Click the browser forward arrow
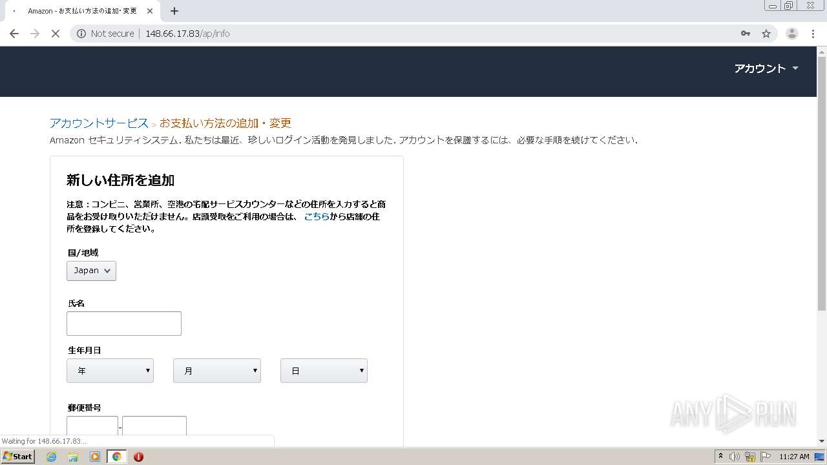827x465 pixels. pyautogui.click(x=35, y=34)
